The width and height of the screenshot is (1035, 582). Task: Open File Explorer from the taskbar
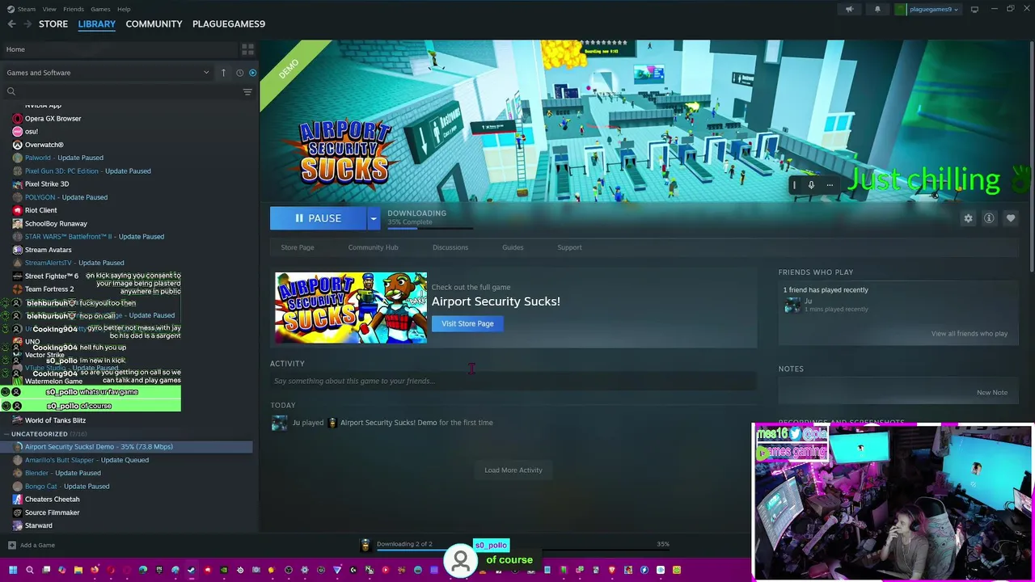(78, 570)
